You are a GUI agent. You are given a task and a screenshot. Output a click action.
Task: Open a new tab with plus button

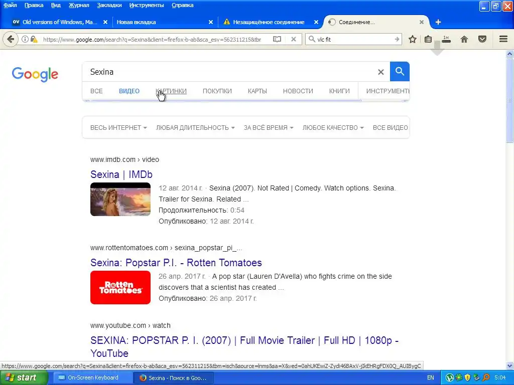pos(438,22)
